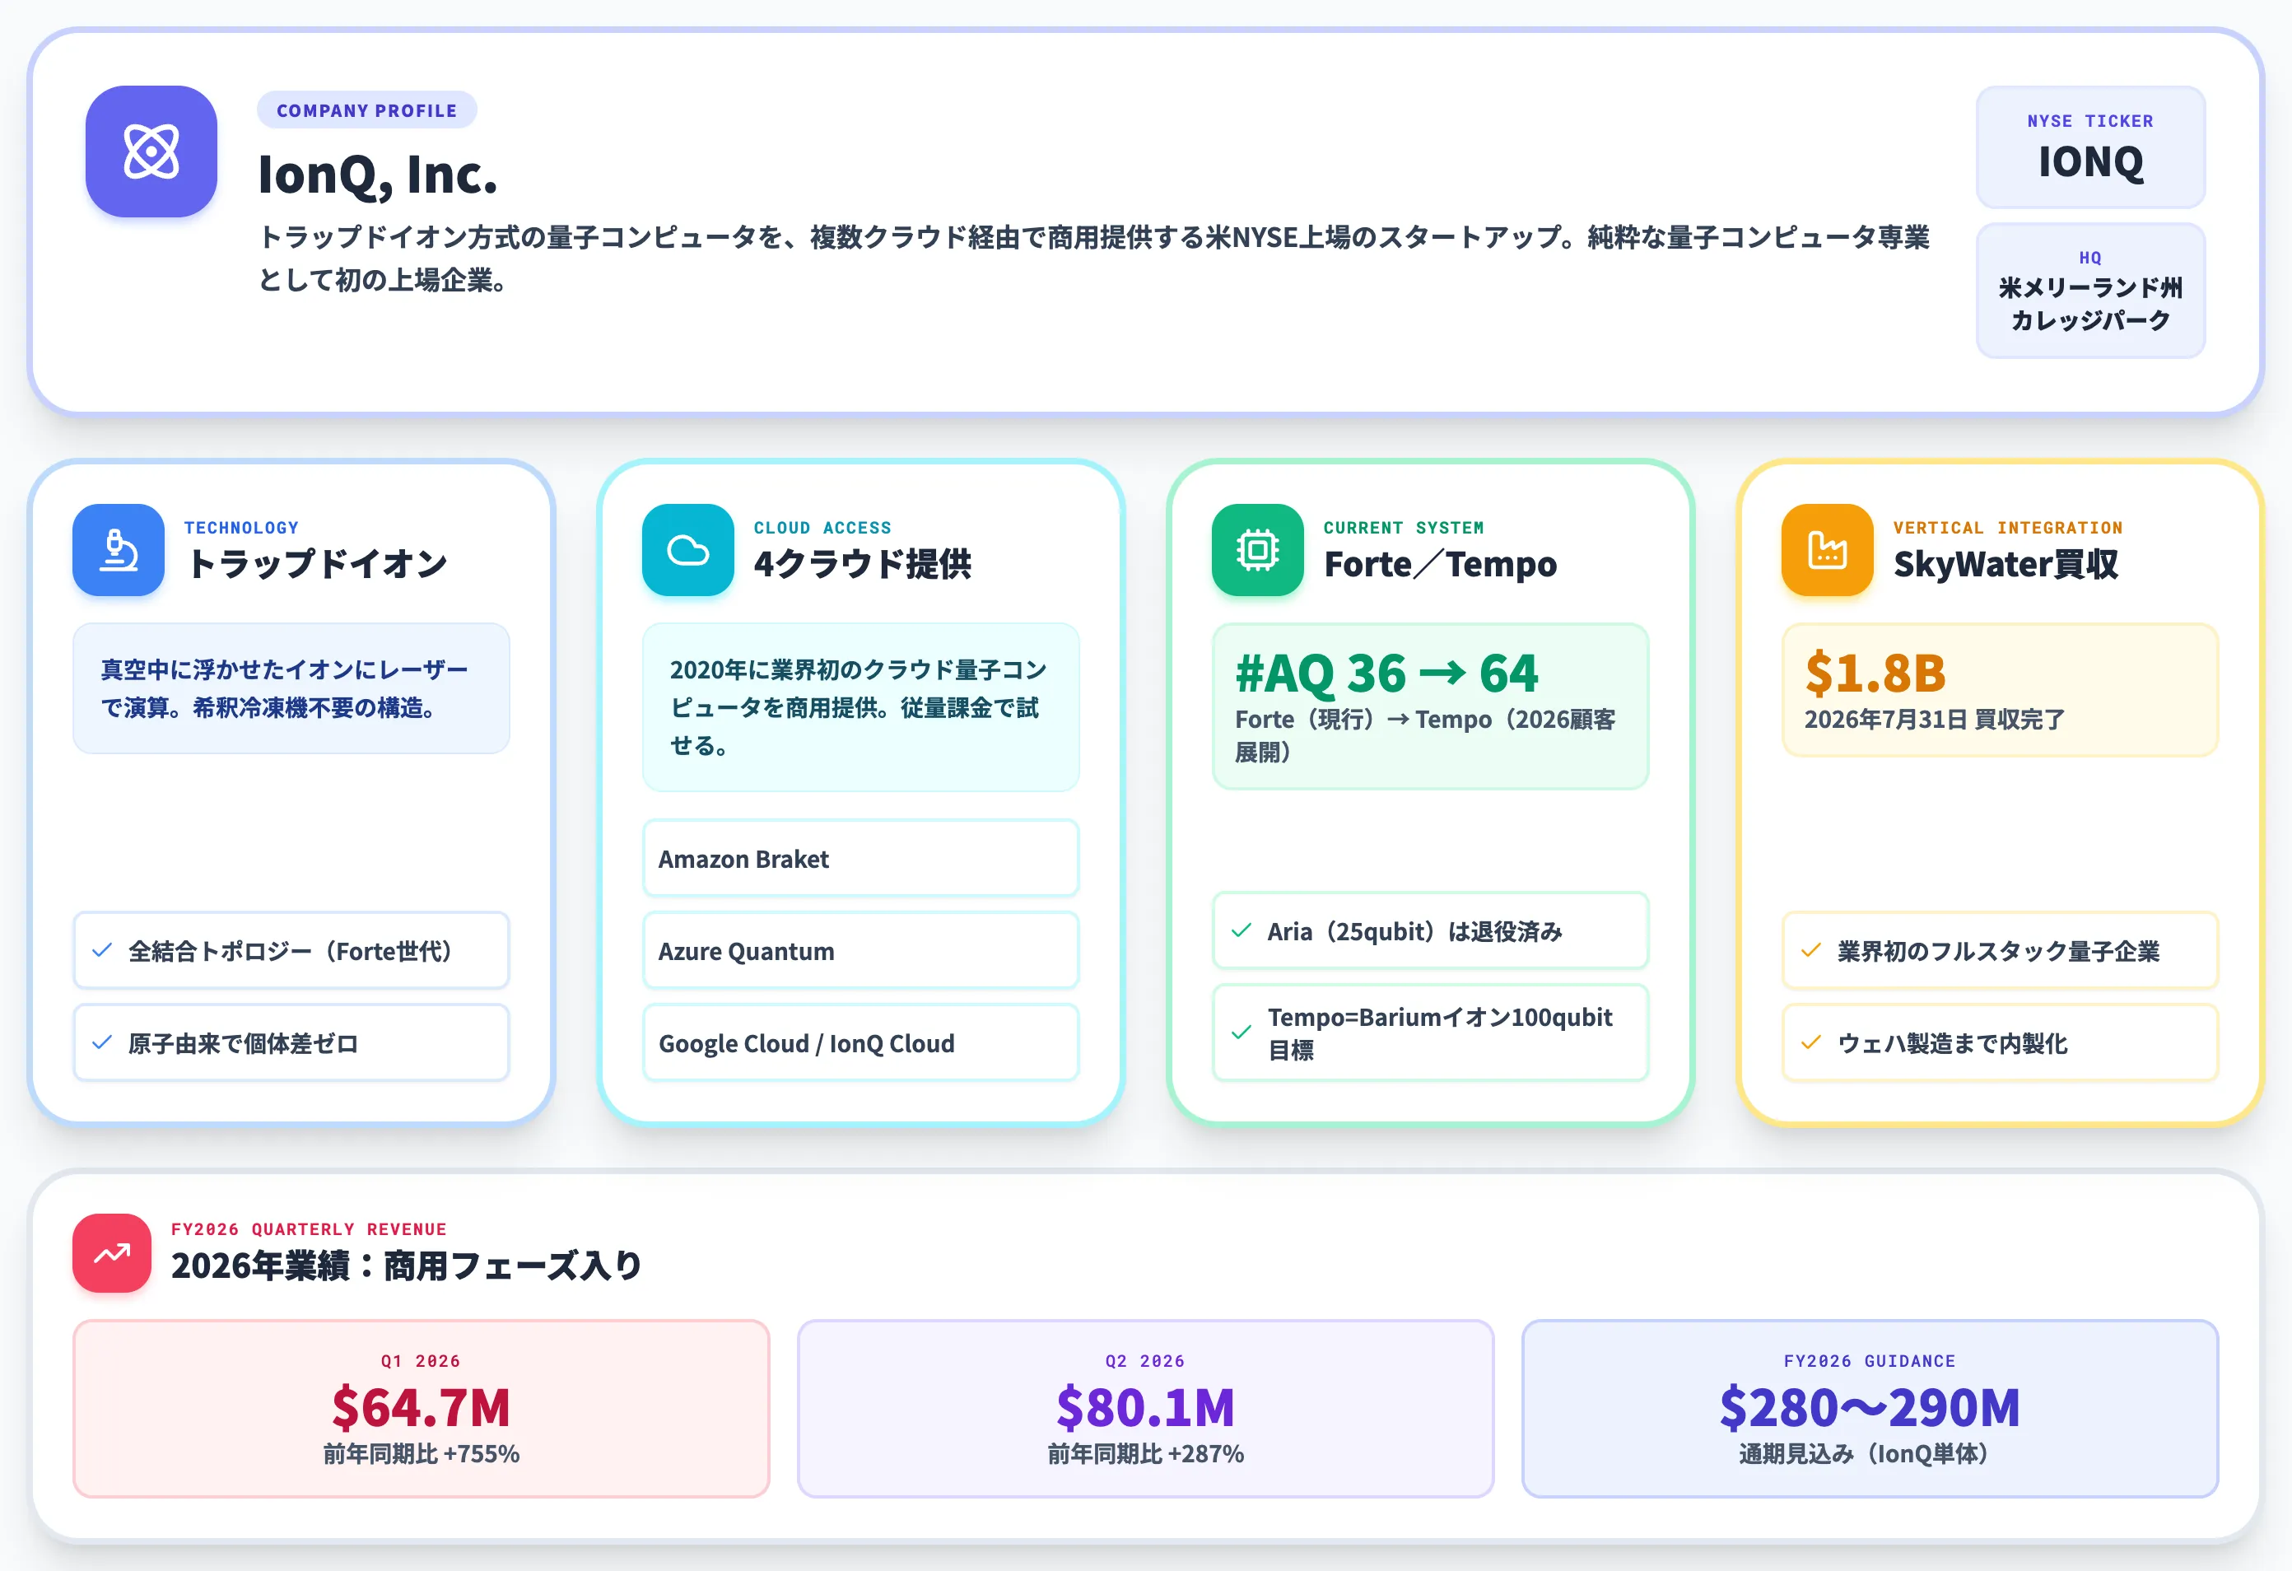
Task: Click checkmark beside 業界初のフルスタック量子企業
Action: pos(1810,951)
